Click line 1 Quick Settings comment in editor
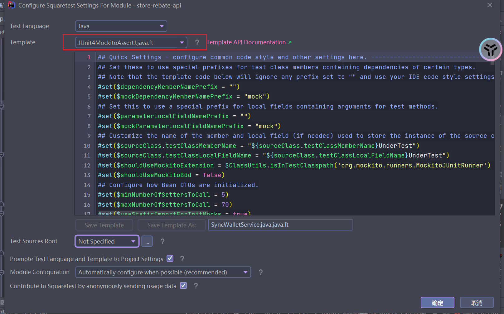Image resolution: width=504 pixels, height=314 pixels. click(295, 57)
